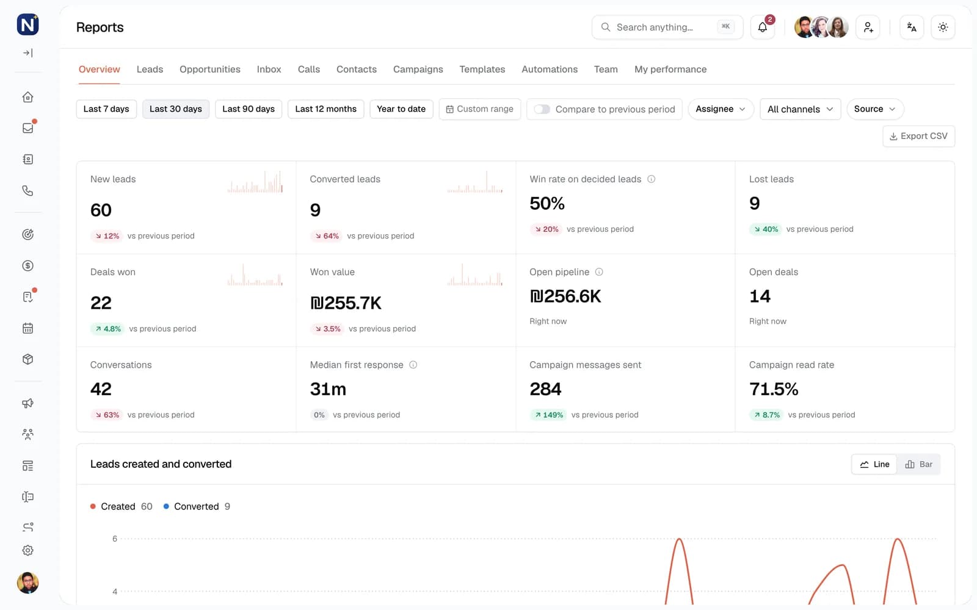This screenshot has height=610, width=977.
Task: Switch to the Campaigns tab
Action: (x=418, y=70)
